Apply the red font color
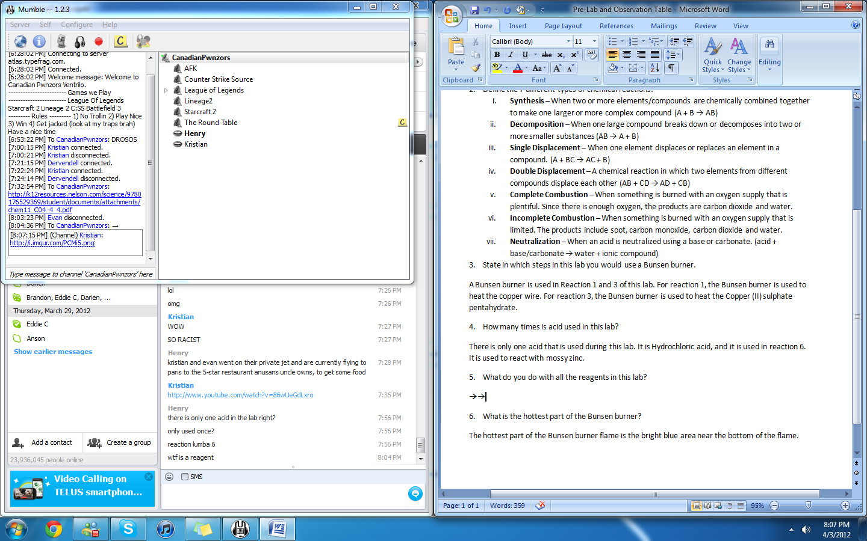The height and width of the screenshot is (541, 867). tap(517, 68)
